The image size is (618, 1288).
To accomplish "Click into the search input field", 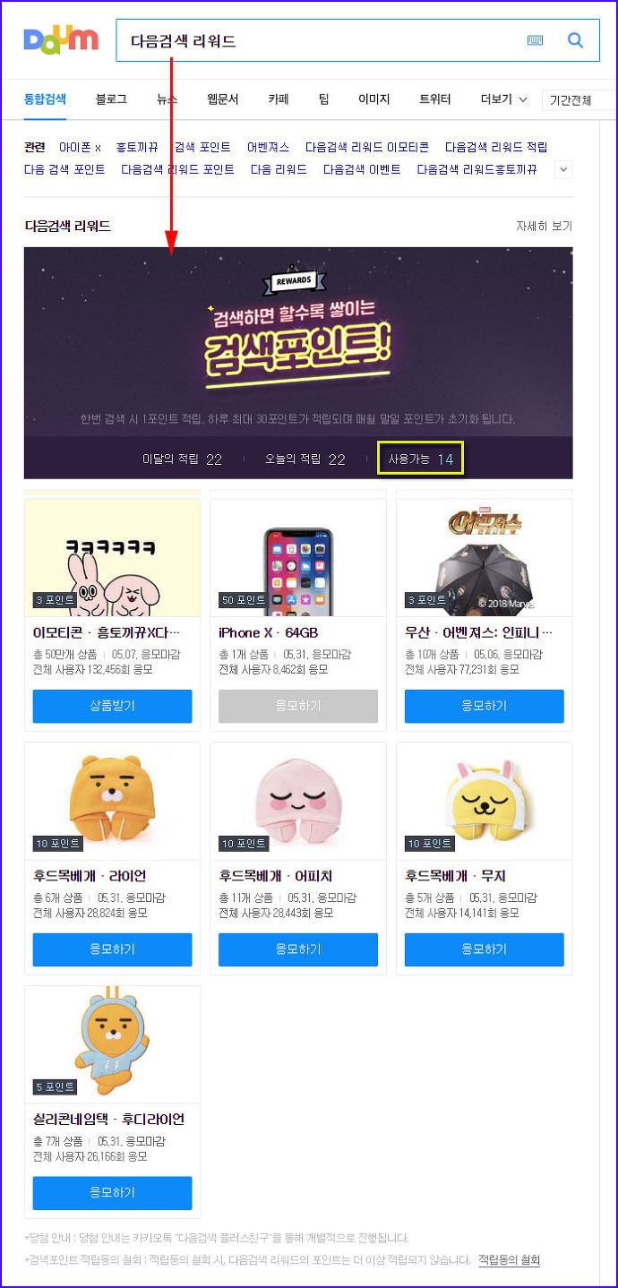I will pyautogui.click(x=322, y=40).
